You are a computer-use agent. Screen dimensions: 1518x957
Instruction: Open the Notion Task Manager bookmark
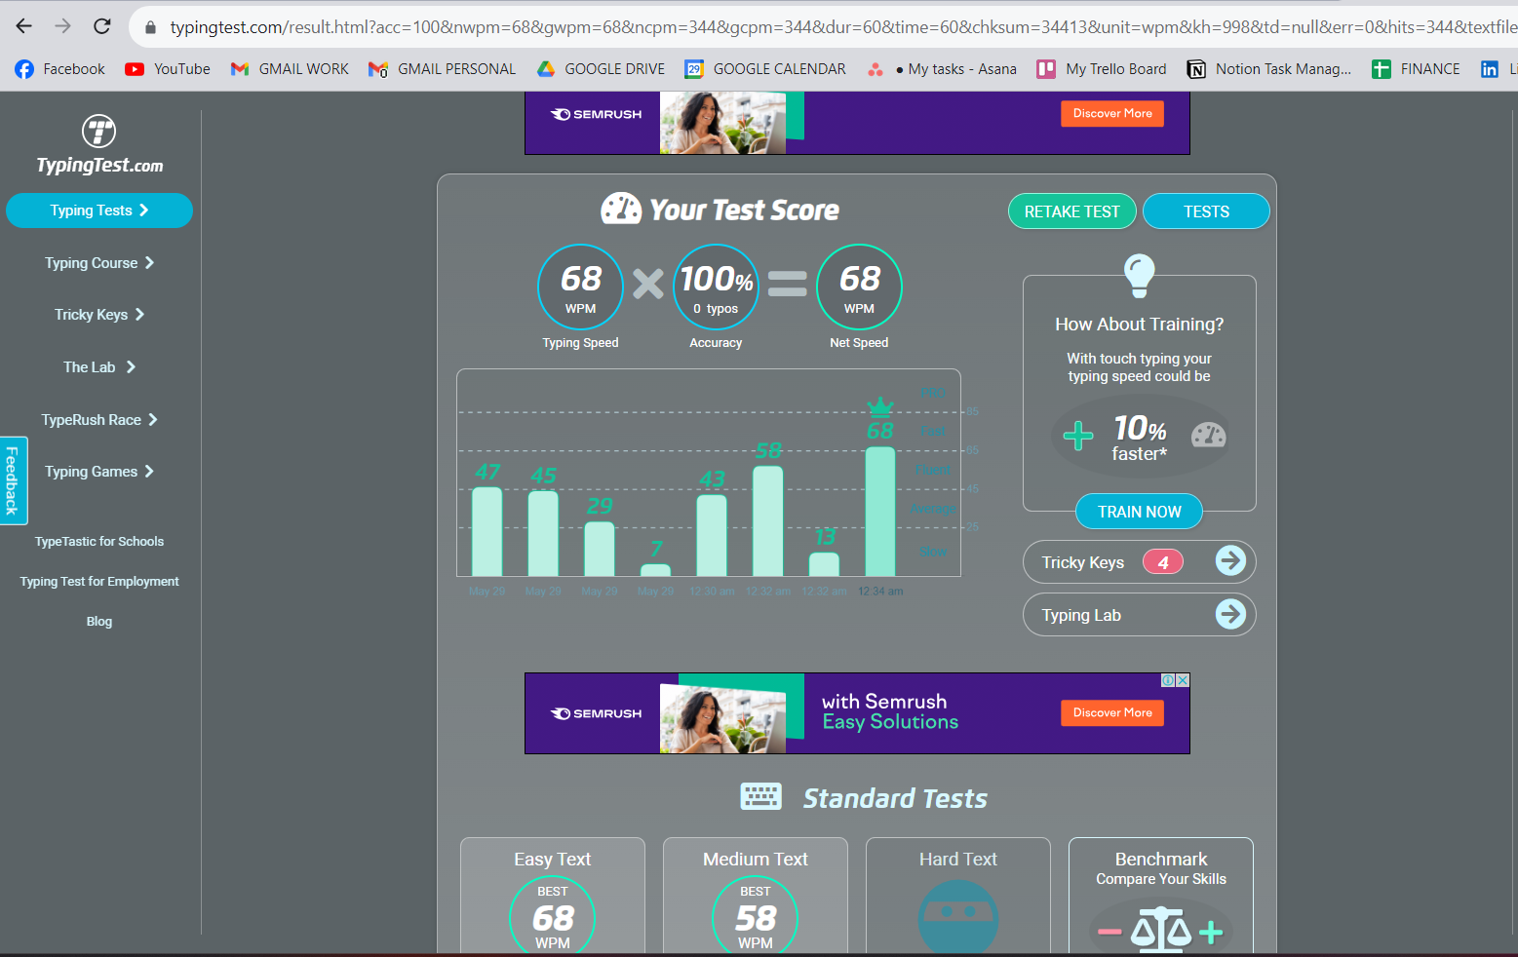tap(1269, 69)
